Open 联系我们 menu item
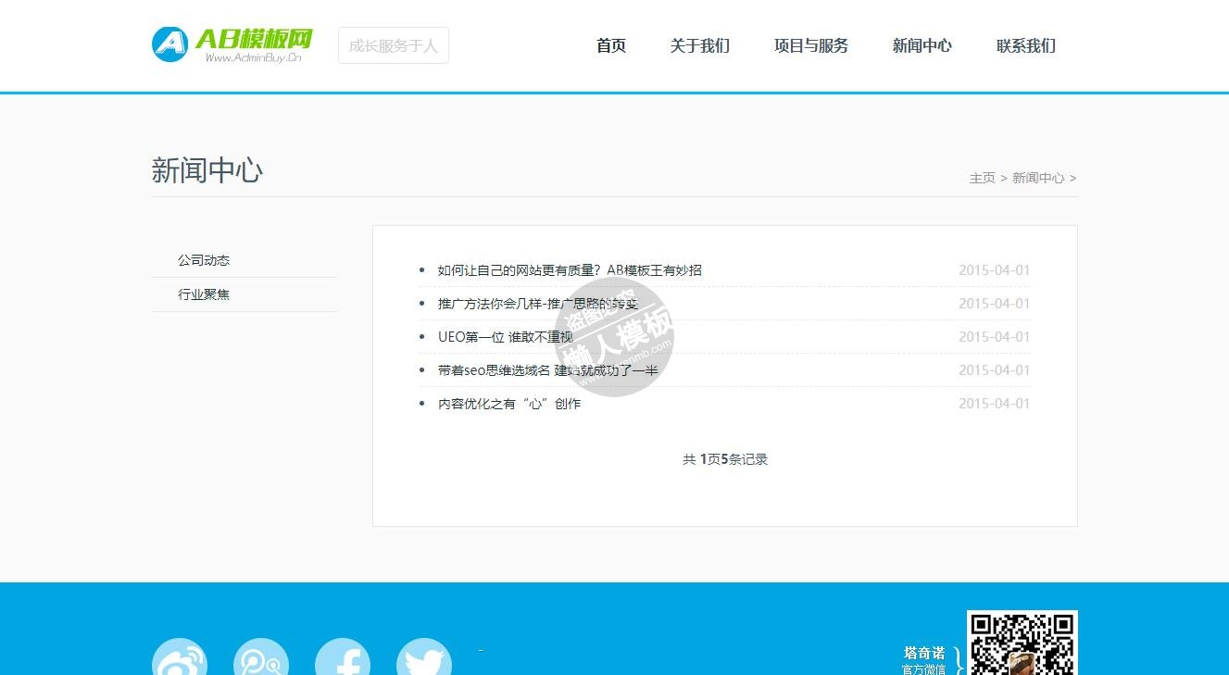This screenshot has height=675, width=1229. (1026, 45)
